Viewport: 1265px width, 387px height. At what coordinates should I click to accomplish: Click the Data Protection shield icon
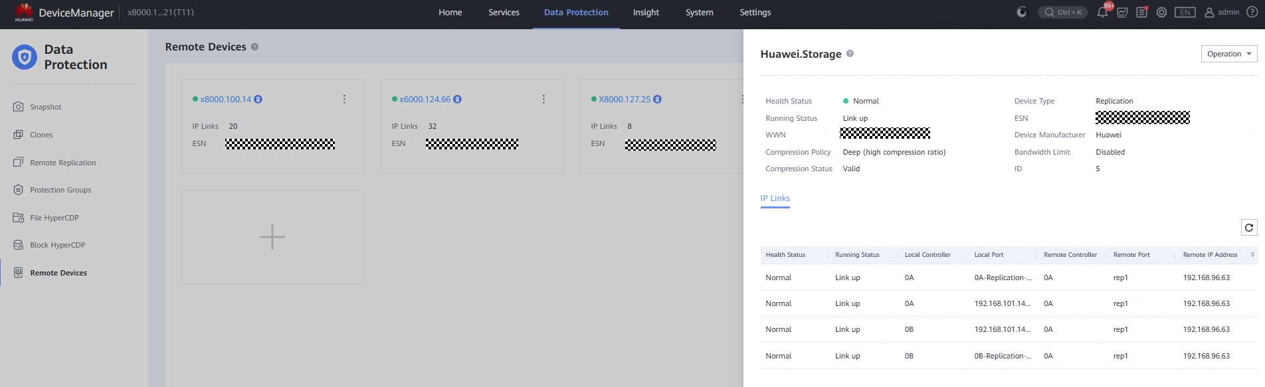pyautogui.click(x=25, y=57)
